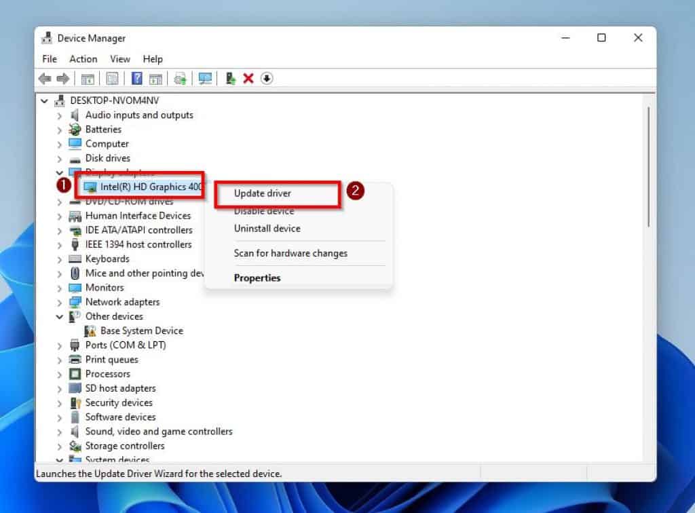695x513 pixels.
Task: Click the Forward arrow toolbar icon
Action: click(63, 79)
